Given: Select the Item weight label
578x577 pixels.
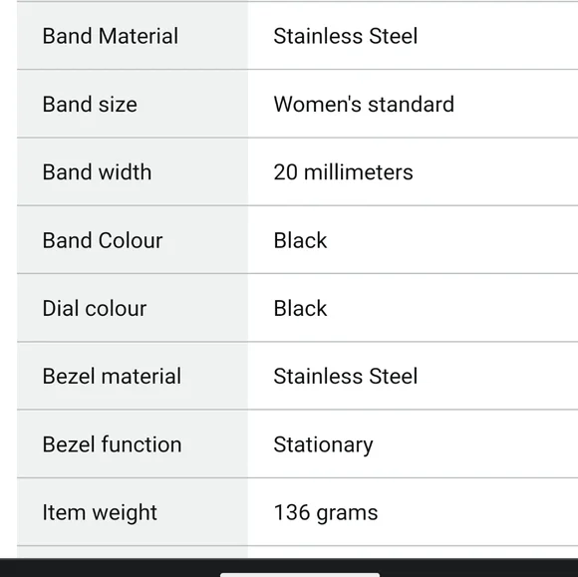Looking at the screenshot, I should [x=100, y=513].
